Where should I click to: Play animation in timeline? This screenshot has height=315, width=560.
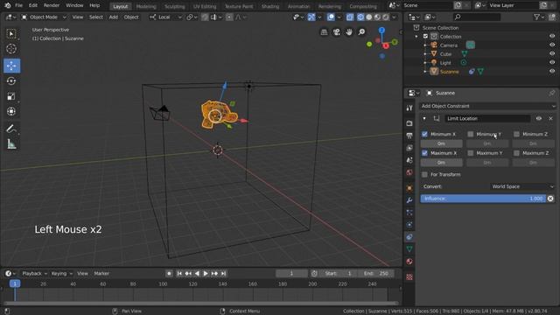pos(206,274)
